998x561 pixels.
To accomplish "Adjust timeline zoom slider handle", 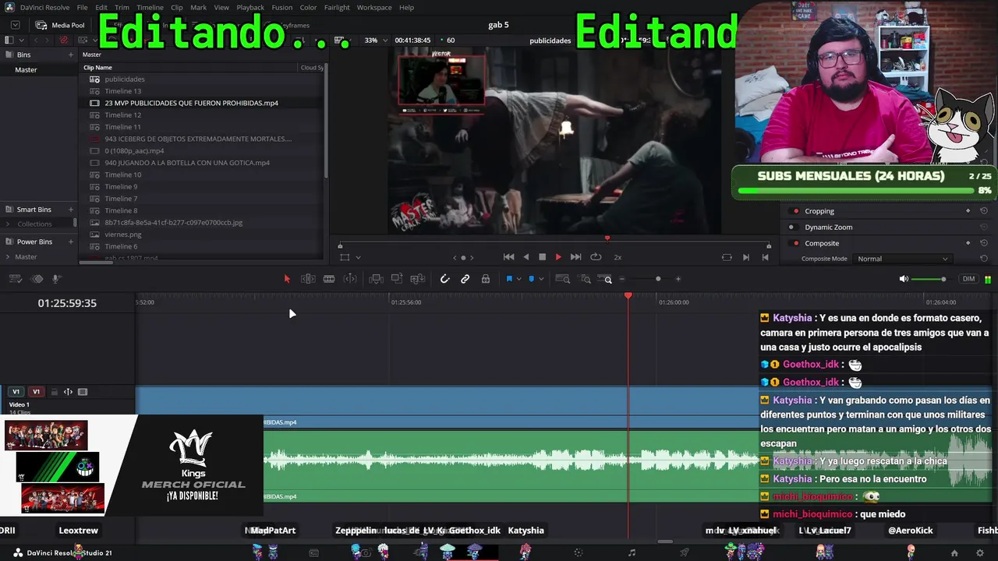I will point(658,279).
